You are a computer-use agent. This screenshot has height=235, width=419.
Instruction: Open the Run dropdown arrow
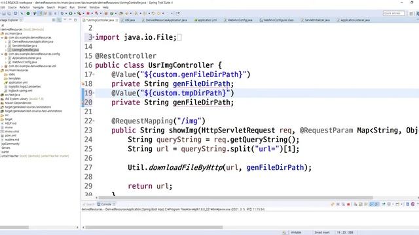point(75,13)
